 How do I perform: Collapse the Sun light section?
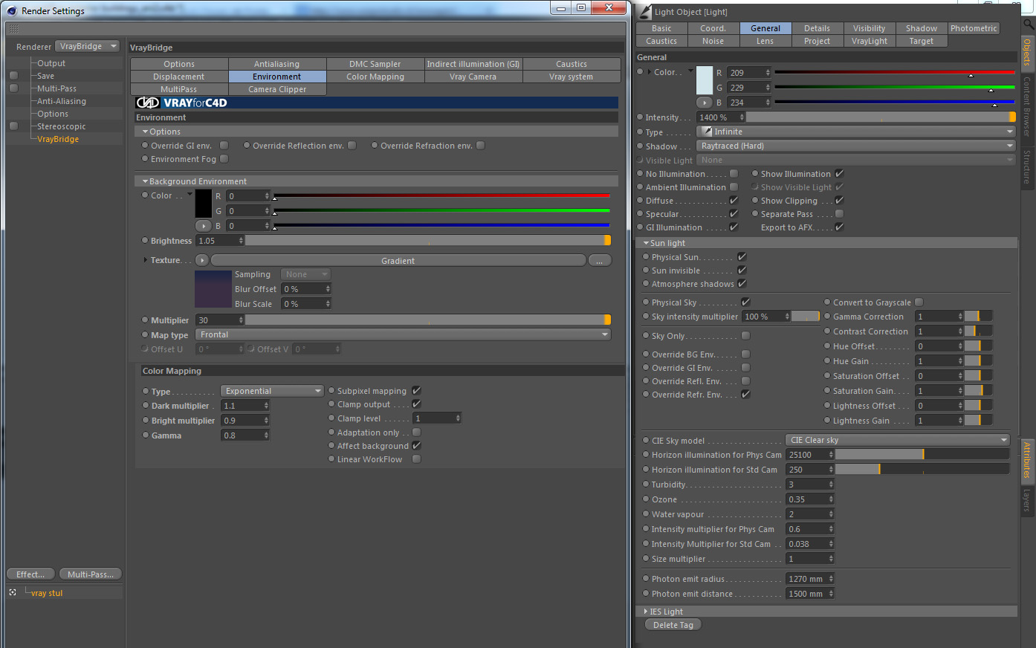646,243
